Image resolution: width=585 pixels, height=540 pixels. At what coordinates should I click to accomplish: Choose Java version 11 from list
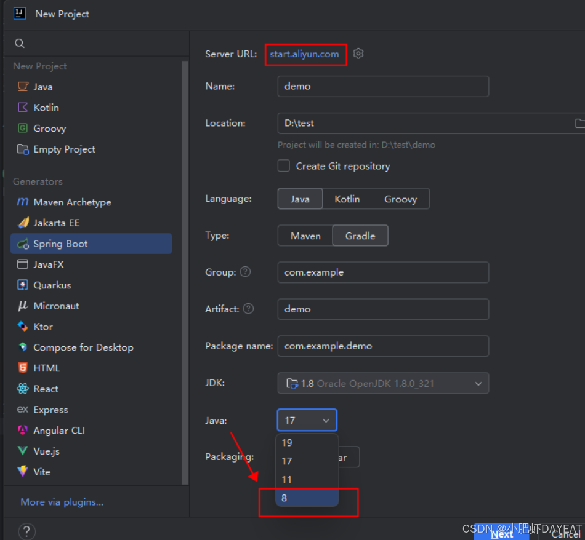click(307, 479)
